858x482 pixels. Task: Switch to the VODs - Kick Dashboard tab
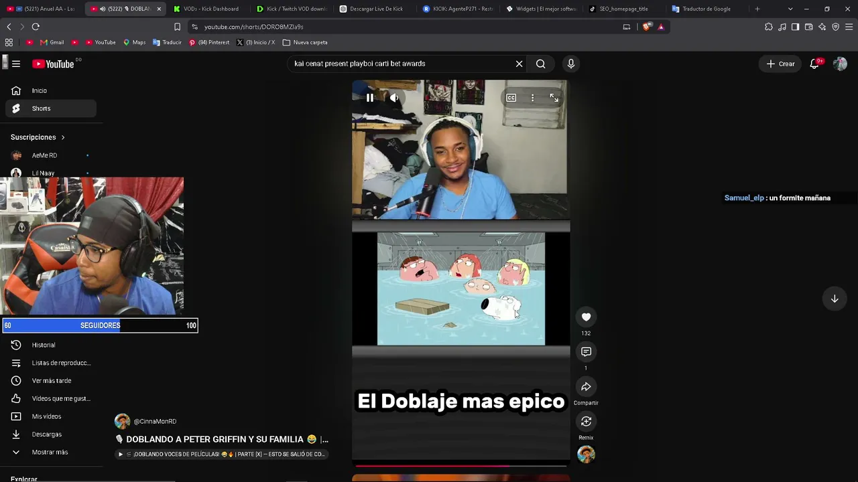208,9
